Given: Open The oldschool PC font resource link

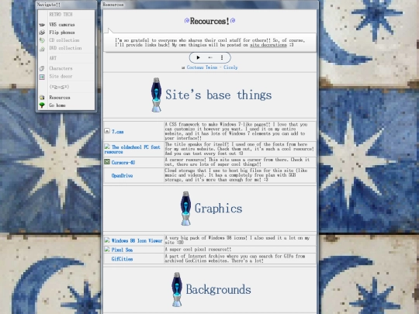Looking at the screenshot, I should coord(132,150).
